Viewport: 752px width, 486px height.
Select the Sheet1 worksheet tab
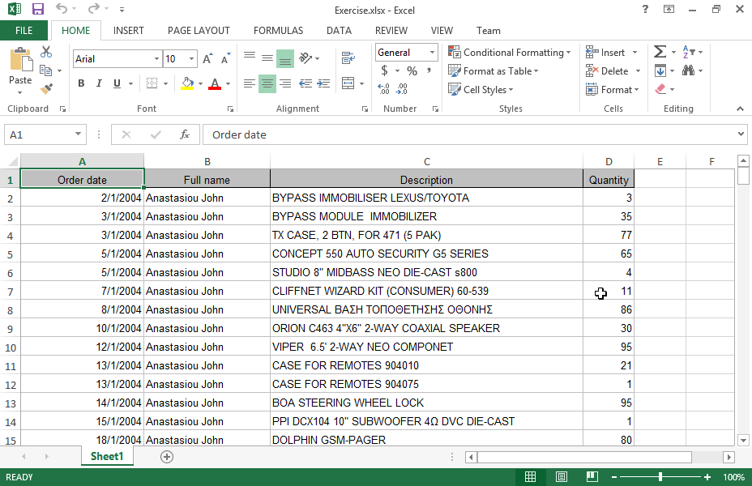pos(107,457)
